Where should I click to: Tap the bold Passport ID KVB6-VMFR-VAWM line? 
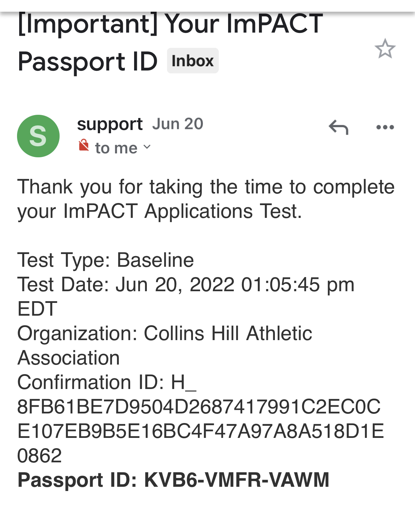(173, 480)
